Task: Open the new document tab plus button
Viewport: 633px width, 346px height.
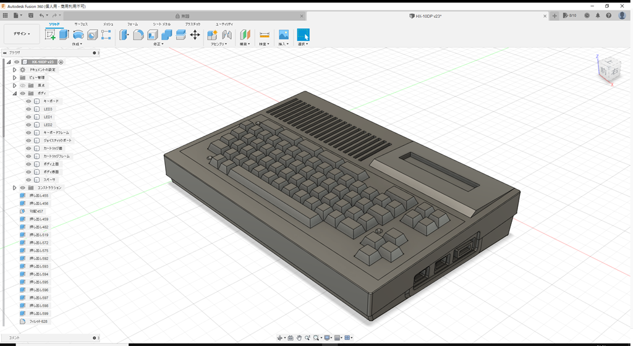Action: point(554,15)
